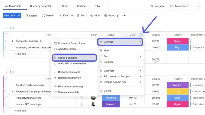Open the Settings submenu entry
The height and width of the screenshot is (115, 205).
click(120, 42)
